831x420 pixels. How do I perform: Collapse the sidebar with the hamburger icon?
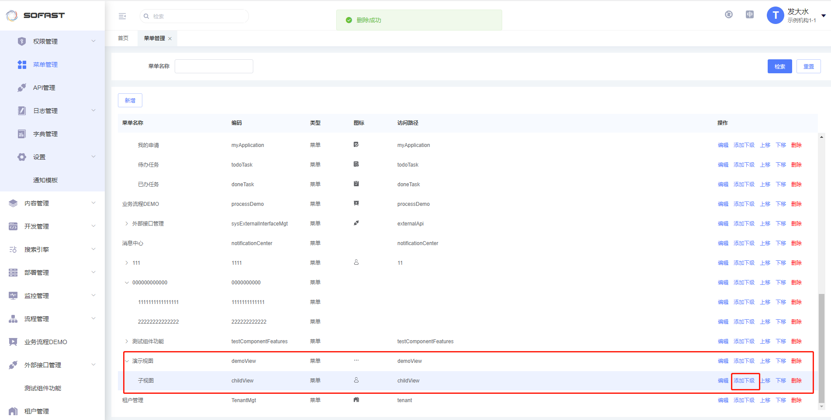[x=122, y=16]
